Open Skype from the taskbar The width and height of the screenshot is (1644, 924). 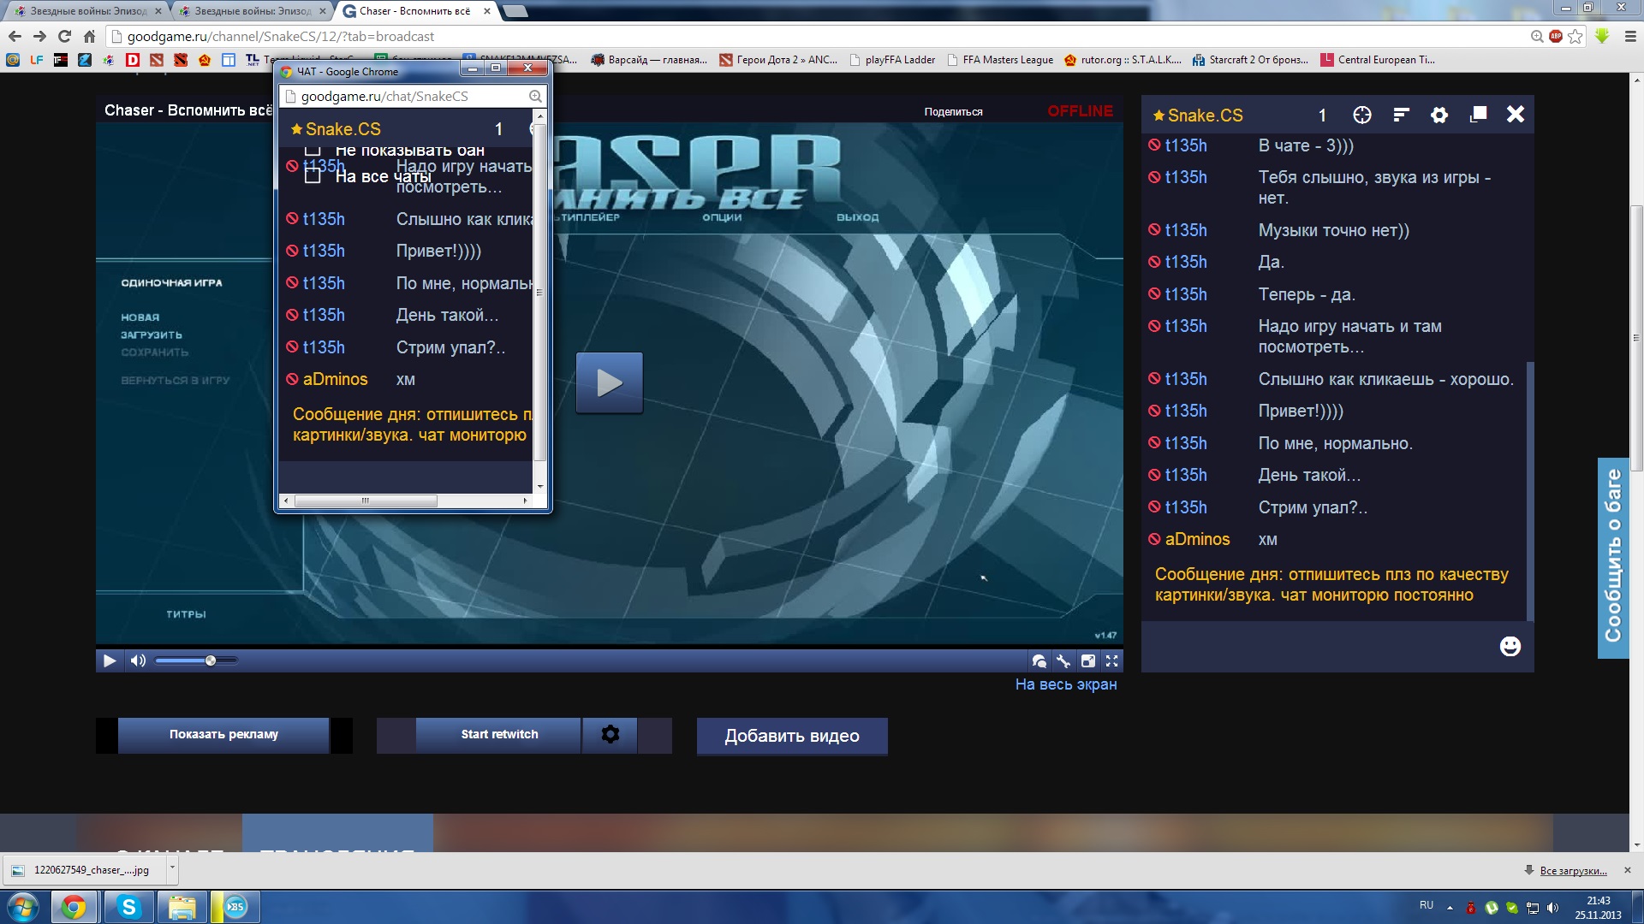128,907
